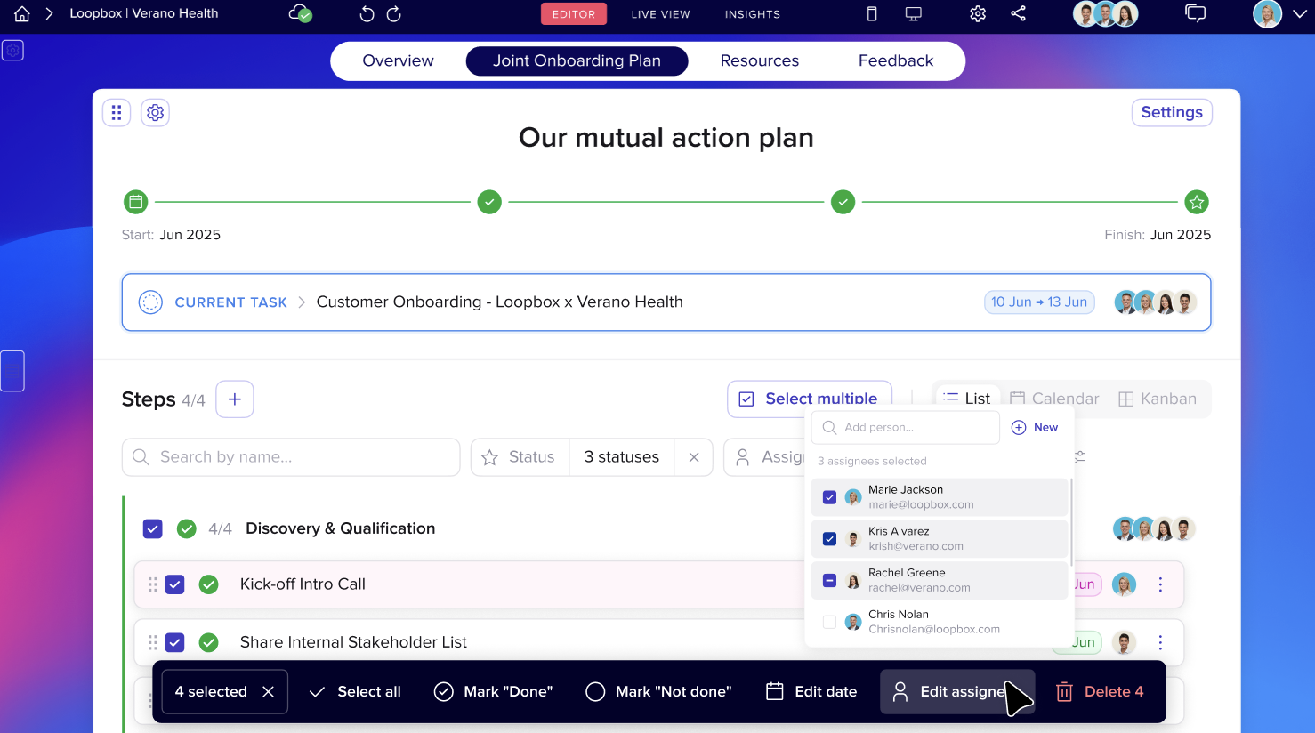Viewport: 1315px width, 733px height.
Task: Open the Status filter dropdown
Action: click(x=520, y=457)
